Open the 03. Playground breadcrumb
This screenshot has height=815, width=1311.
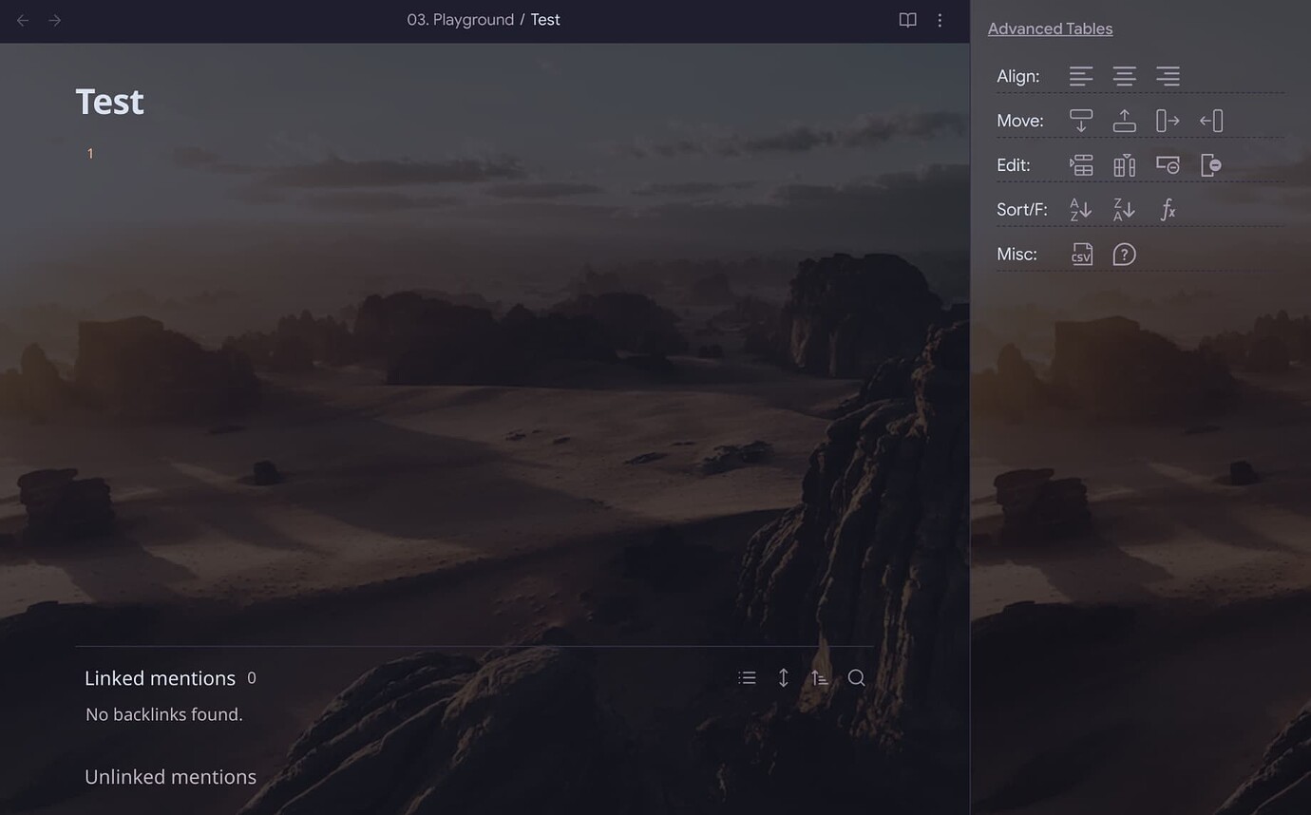pos(460,19)
